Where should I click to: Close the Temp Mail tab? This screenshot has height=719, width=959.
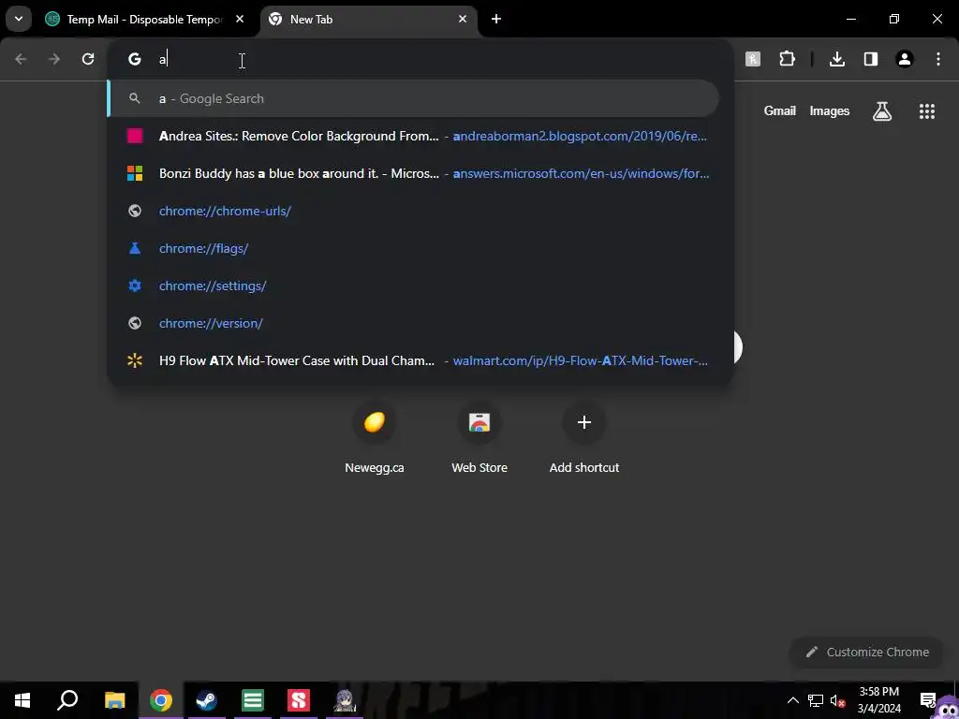tap(240, 19)
